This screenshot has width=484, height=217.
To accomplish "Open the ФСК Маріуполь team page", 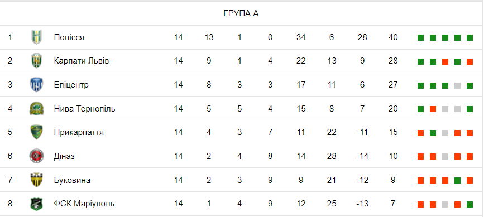I will (x=84, y=204).
